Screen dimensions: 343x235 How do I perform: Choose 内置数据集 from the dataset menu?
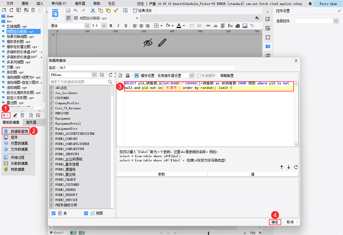point(19,143)
